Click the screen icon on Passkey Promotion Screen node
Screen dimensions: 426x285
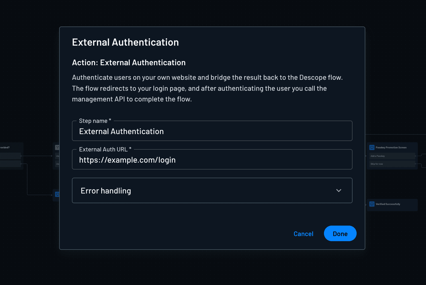tap(372, 147)
